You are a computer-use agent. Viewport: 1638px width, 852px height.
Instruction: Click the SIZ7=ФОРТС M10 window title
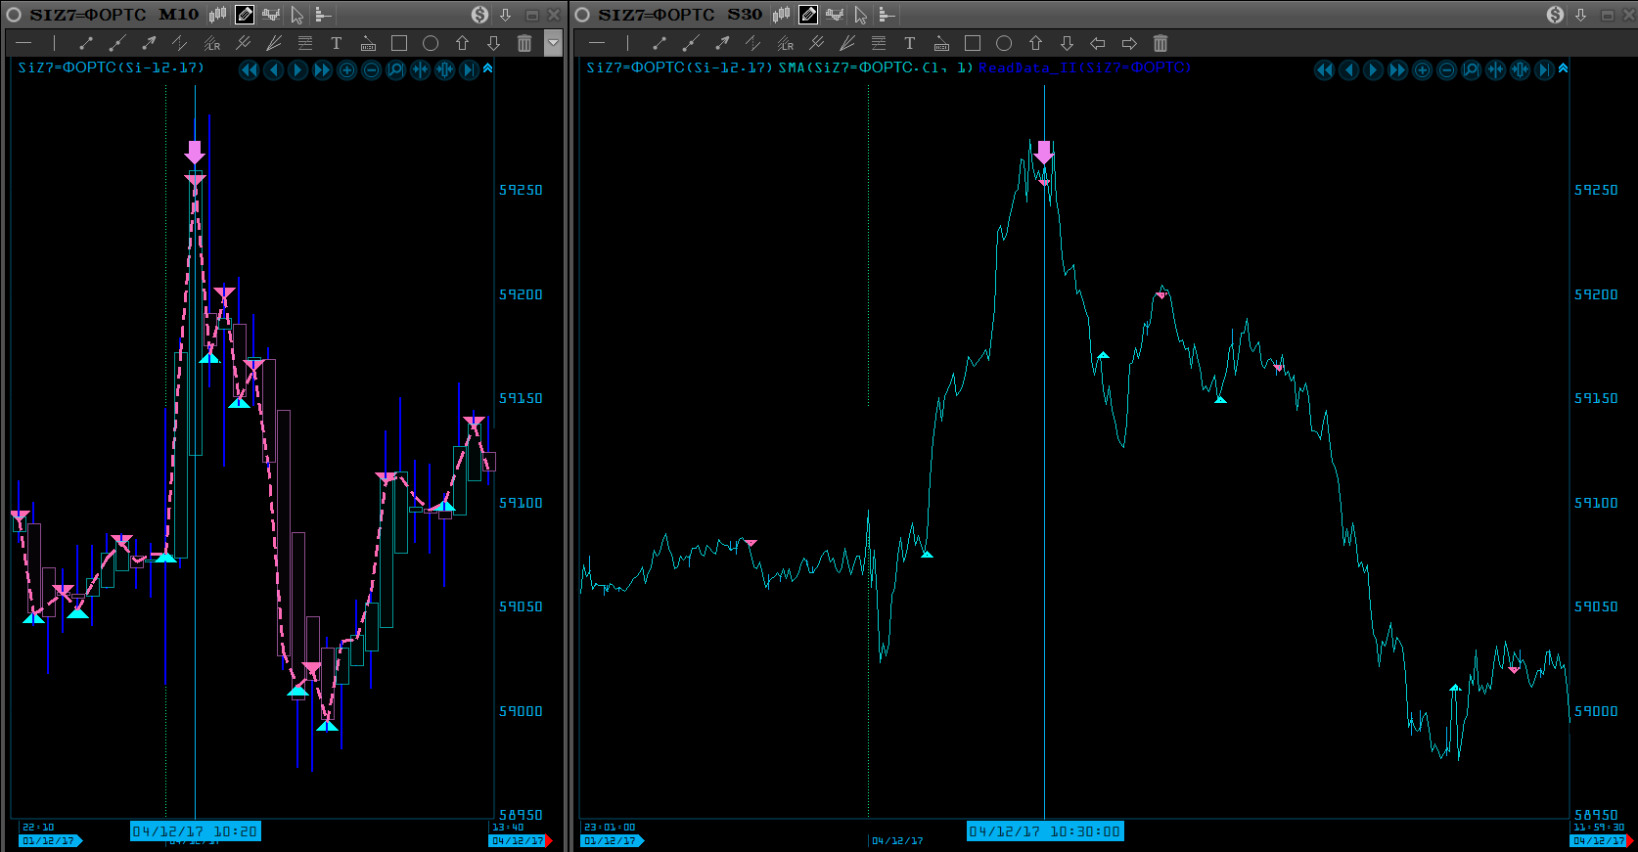pos(114,15)
